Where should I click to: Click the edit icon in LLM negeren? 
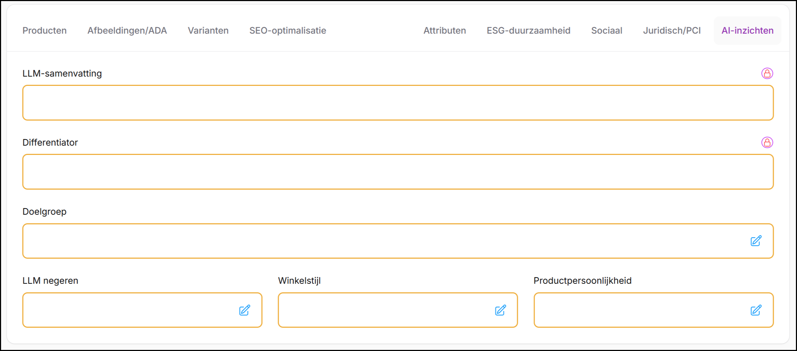pyautogui.click(x=245, y=310)
